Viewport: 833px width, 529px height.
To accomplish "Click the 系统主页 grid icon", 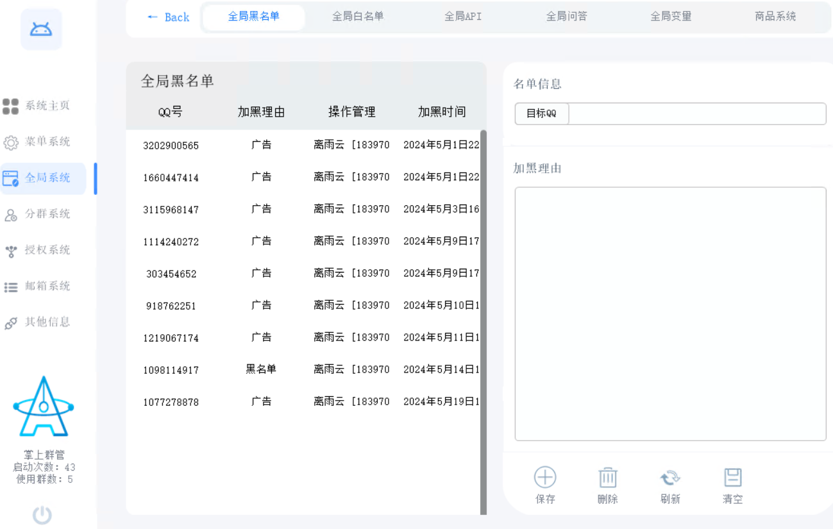I will pos(11,106).
